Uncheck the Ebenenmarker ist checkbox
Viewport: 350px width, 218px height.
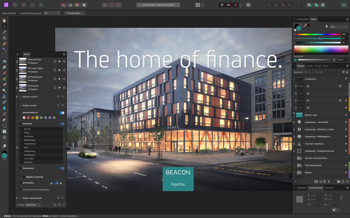point(21,113)
